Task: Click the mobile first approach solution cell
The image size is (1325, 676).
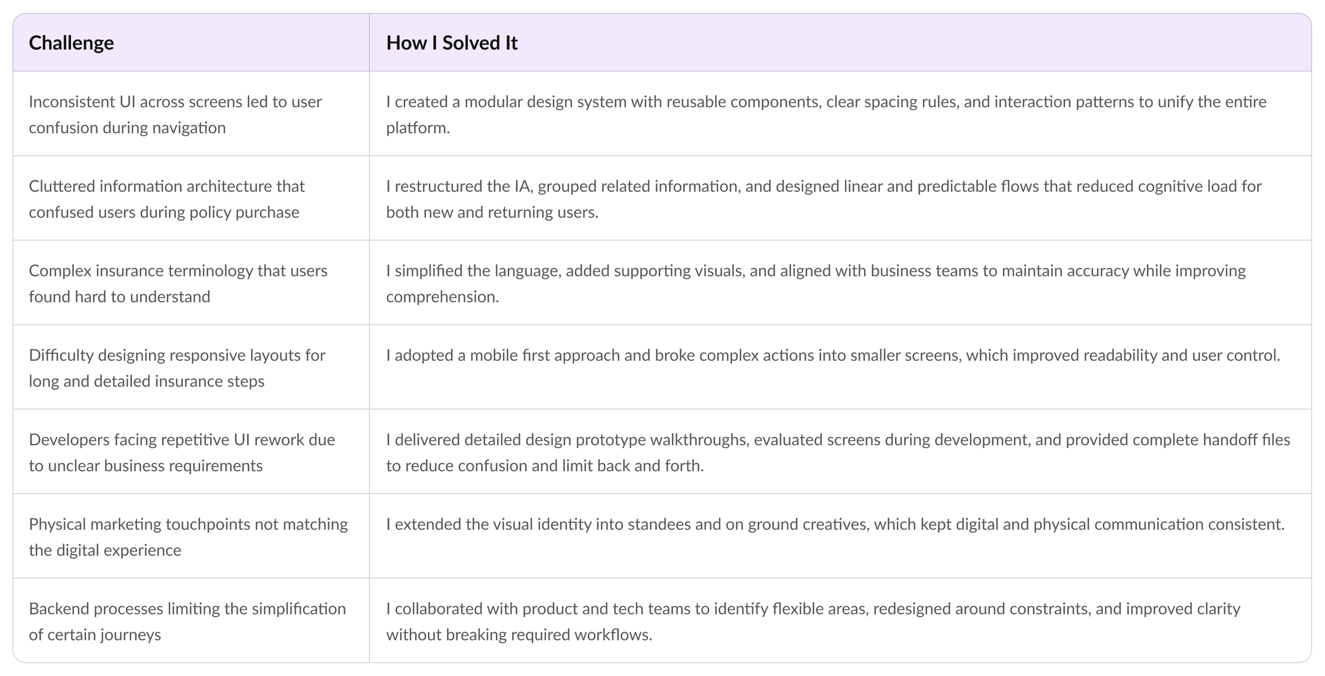Action: 833,356
